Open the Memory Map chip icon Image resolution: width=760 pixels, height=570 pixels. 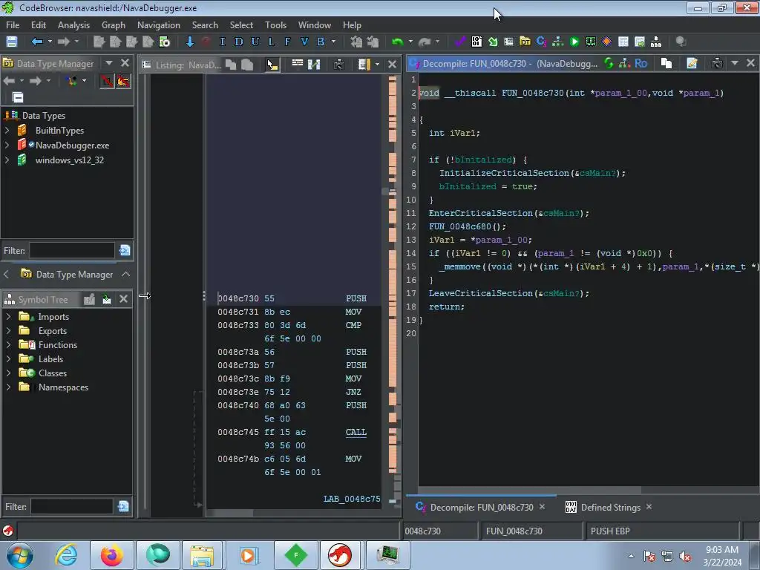point(590,42)
